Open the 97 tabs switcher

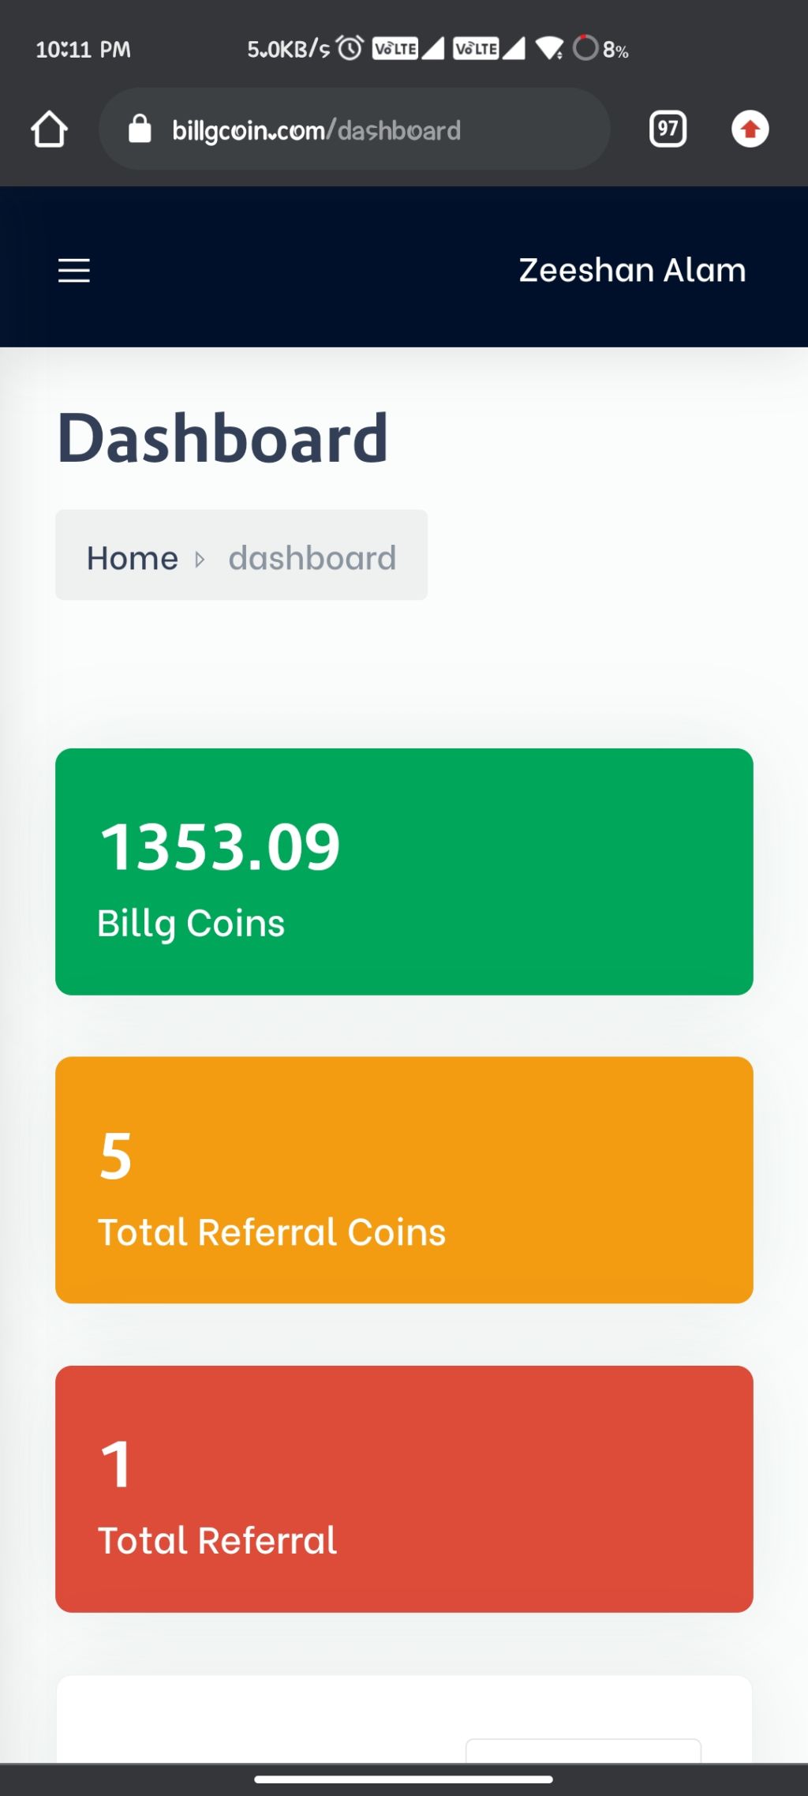pos(668,129)
